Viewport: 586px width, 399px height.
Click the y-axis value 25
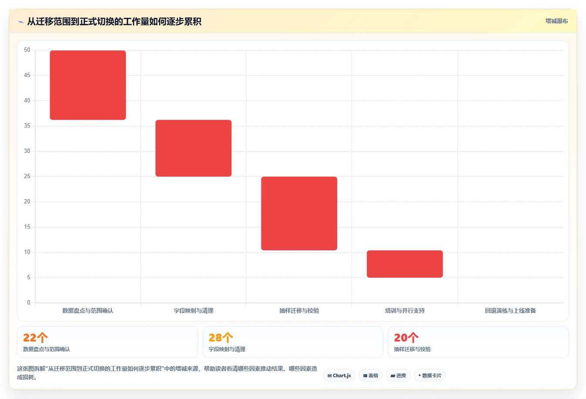27,176
